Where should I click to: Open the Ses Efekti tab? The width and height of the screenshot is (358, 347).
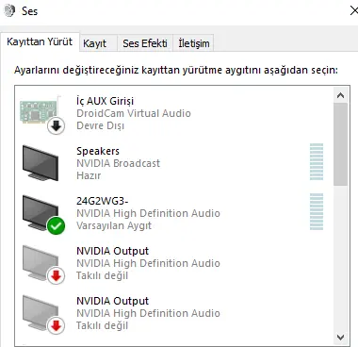coord(145,43)
